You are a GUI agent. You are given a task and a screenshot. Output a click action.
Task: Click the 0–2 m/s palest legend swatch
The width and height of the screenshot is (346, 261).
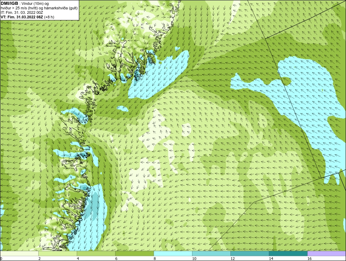coord(19,253)
